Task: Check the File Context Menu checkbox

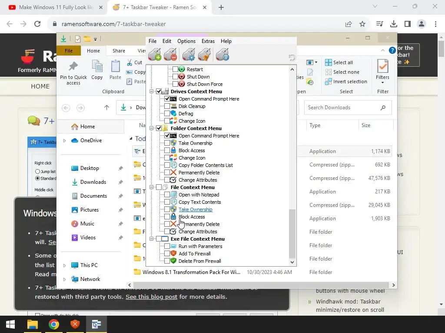Action: 159,187
